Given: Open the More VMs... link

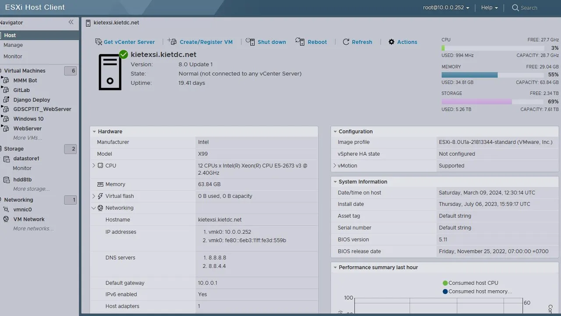Looking at the screenshot, I should point(28,138).
